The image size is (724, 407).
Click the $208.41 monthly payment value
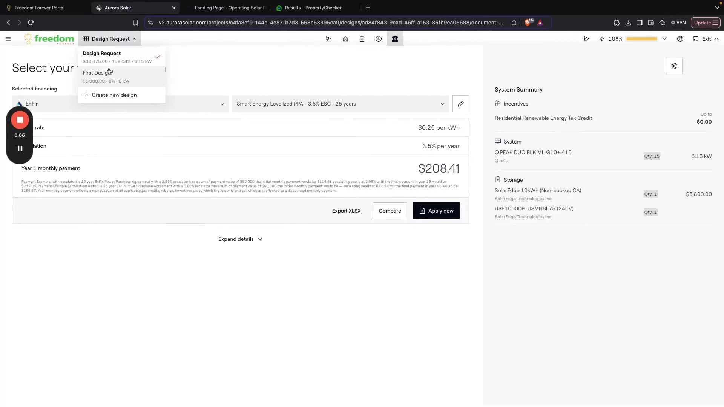pyautogui.click(x=439, y=168)
